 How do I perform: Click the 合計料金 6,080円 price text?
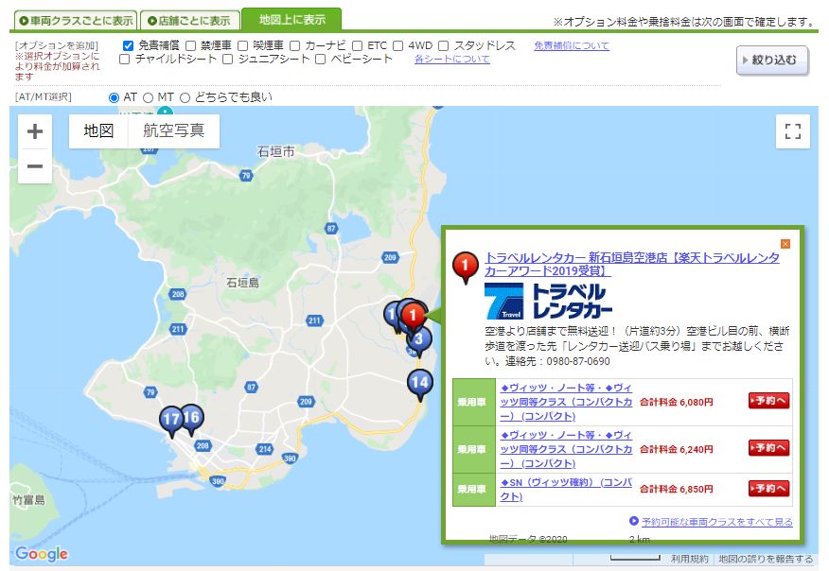point(677,402)
